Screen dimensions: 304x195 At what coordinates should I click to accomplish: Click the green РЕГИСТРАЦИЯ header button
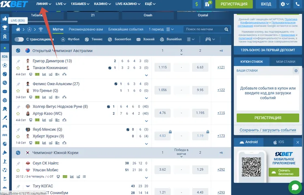pyautogui.click(x=234, y=4)
